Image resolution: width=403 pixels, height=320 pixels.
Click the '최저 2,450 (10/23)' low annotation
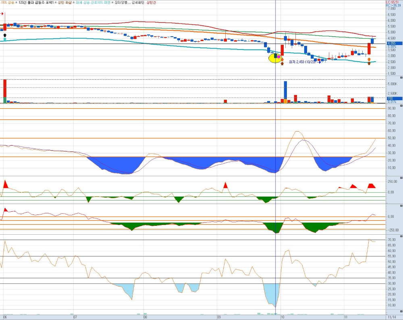(x=302, y=62)
